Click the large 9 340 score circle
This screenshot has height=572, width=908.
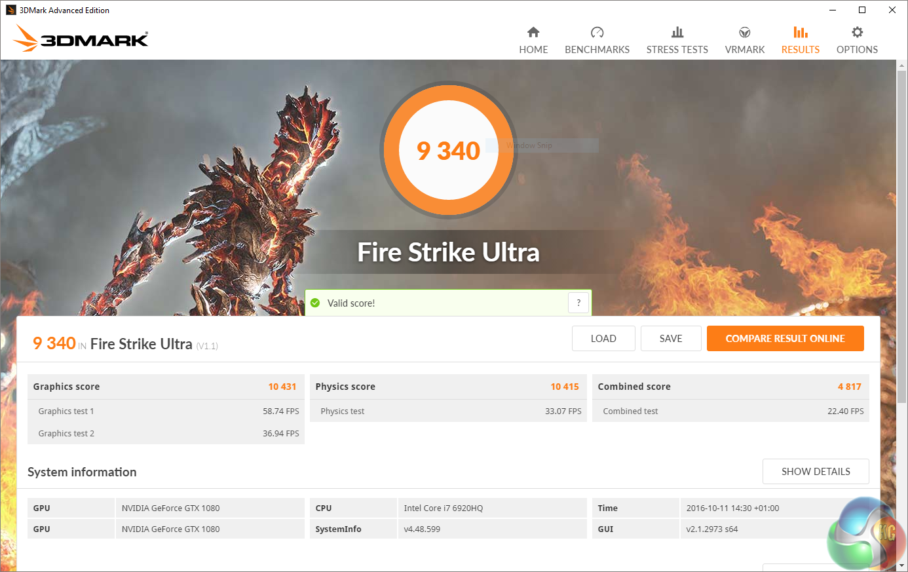449,150
